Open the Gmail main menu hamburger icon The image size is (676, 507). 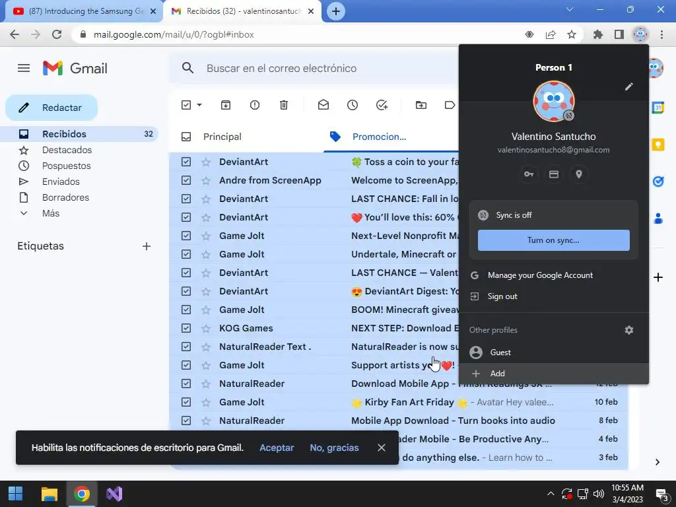coord(24,68)
